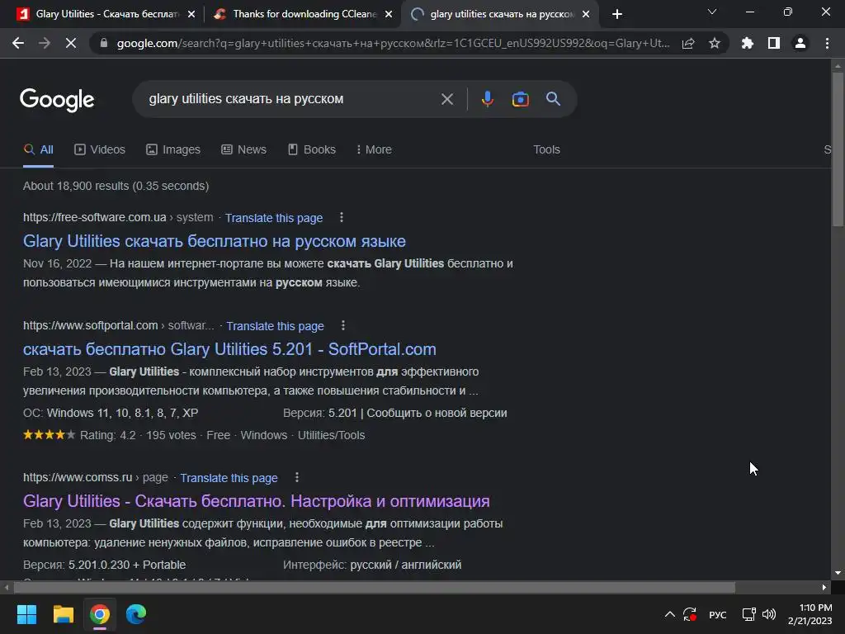Open a new browser tab
Image resolution: width=845 pixels, height=634 pixels.
pos(617,14)
